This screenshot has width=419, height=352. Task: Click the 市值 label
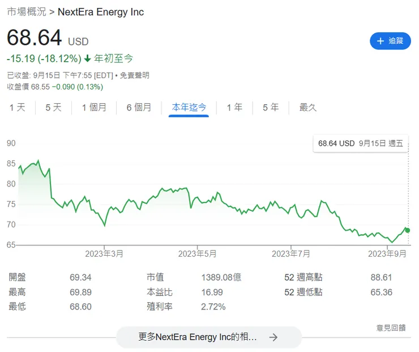155,277
